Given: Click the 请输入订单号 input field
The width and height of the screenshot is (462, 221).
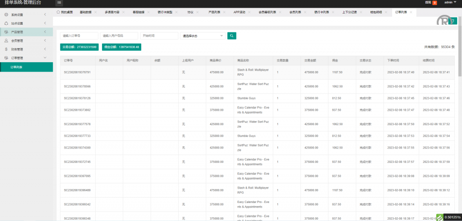Looking at the screenshot, I should click(x=79, y=36).
